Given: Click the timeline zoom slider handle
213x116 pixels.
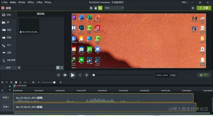Looking at the screenshot, I should (x=54, y=82).
